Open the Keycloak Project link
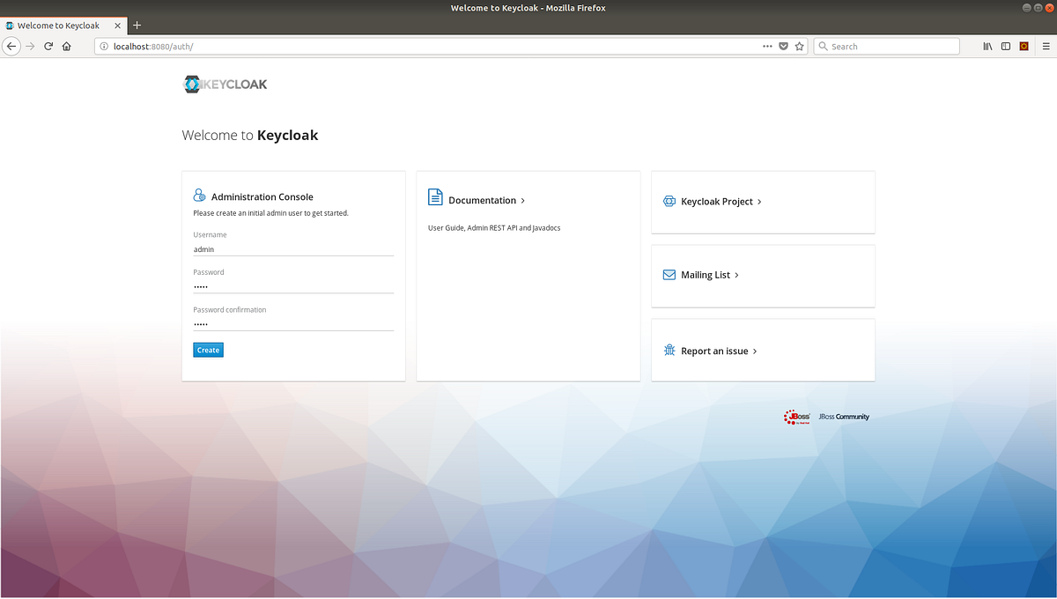Screen dimensions: 1057x599 717,202
